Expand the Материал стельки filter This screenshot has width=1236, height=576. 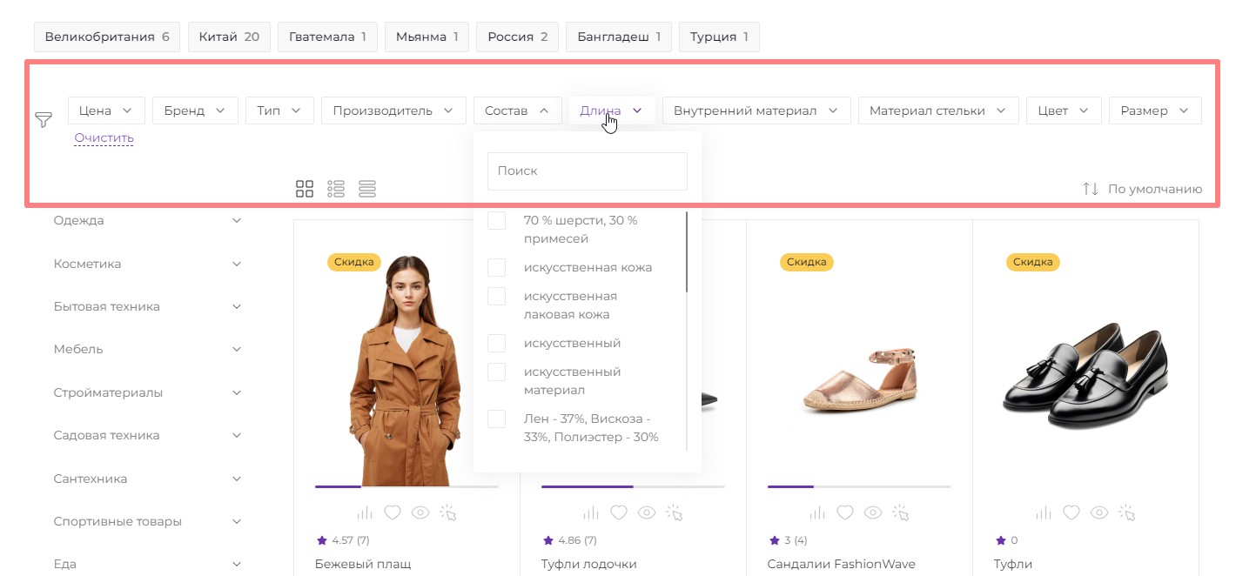tap(937, 111)
